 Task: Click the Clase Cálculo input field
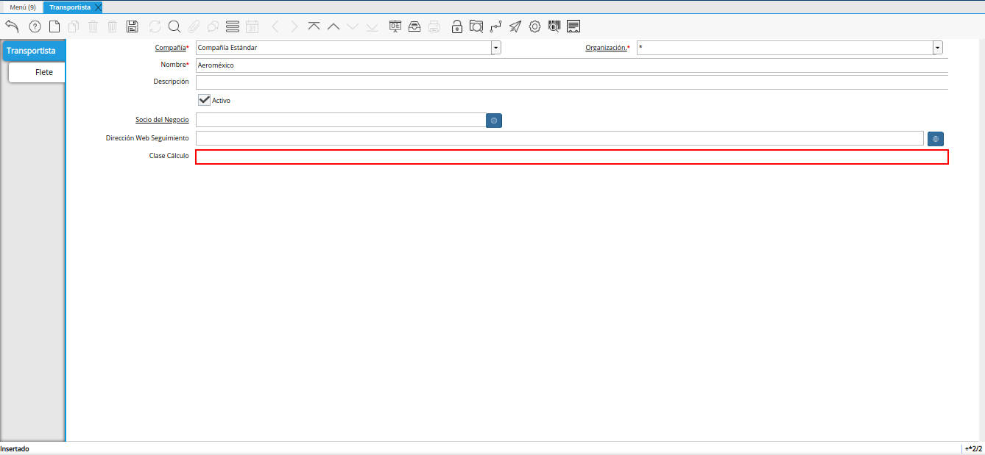coord(572,157)
